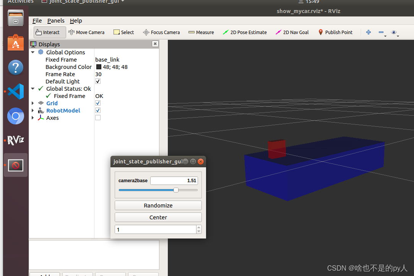The width and height of the screenshot is (414, 276).
Task: Collapse the Global Status tree
Action: (33, 88)
